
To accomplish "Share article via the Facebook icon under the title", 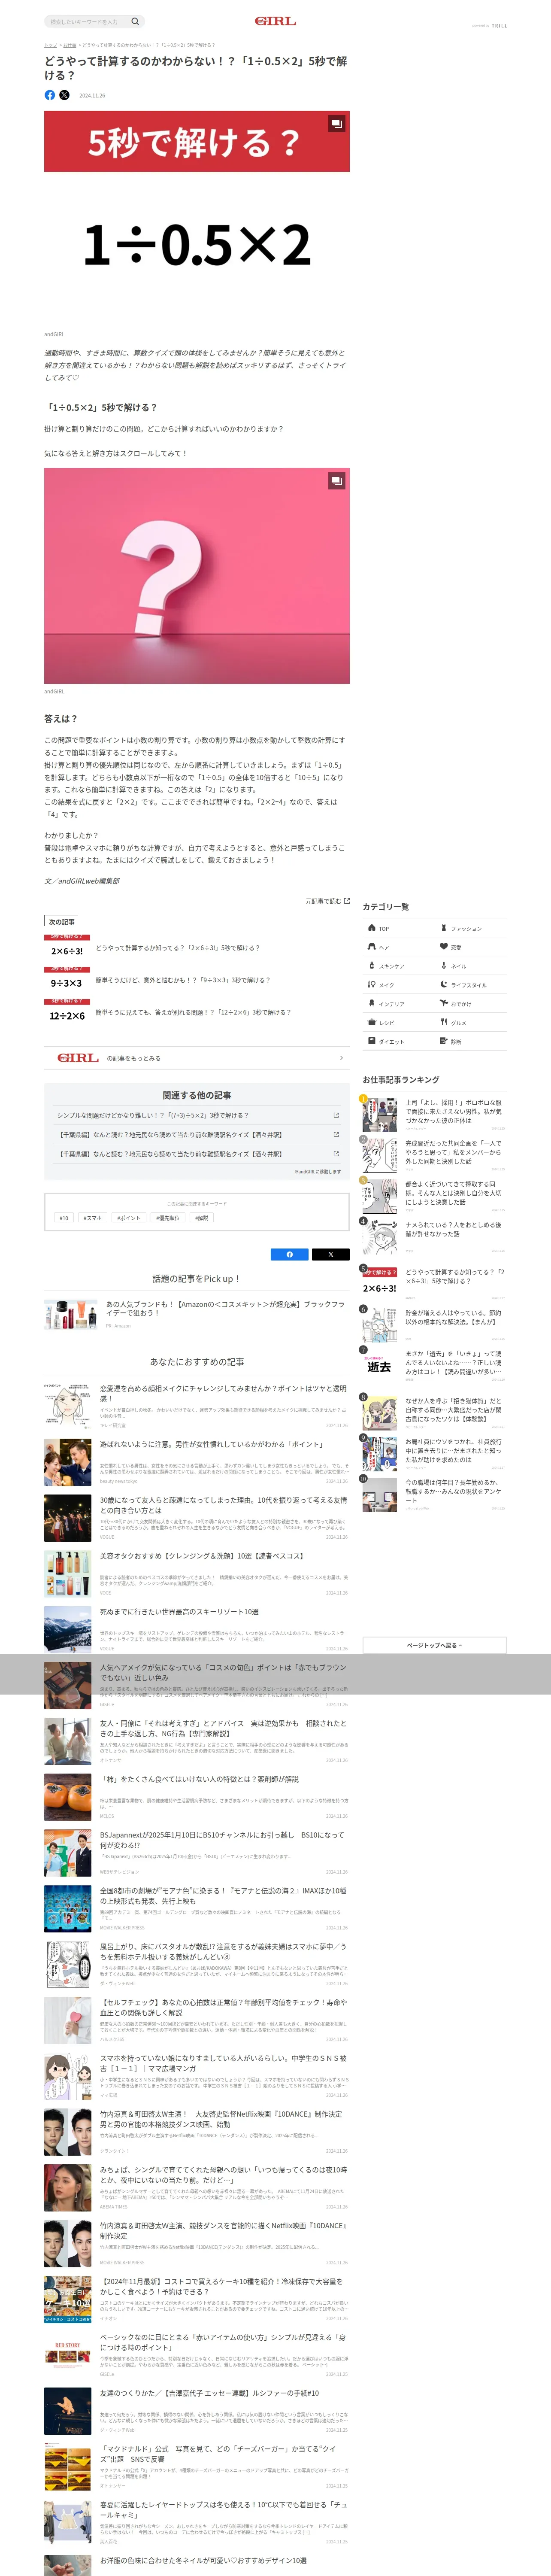I will point(50,95).
